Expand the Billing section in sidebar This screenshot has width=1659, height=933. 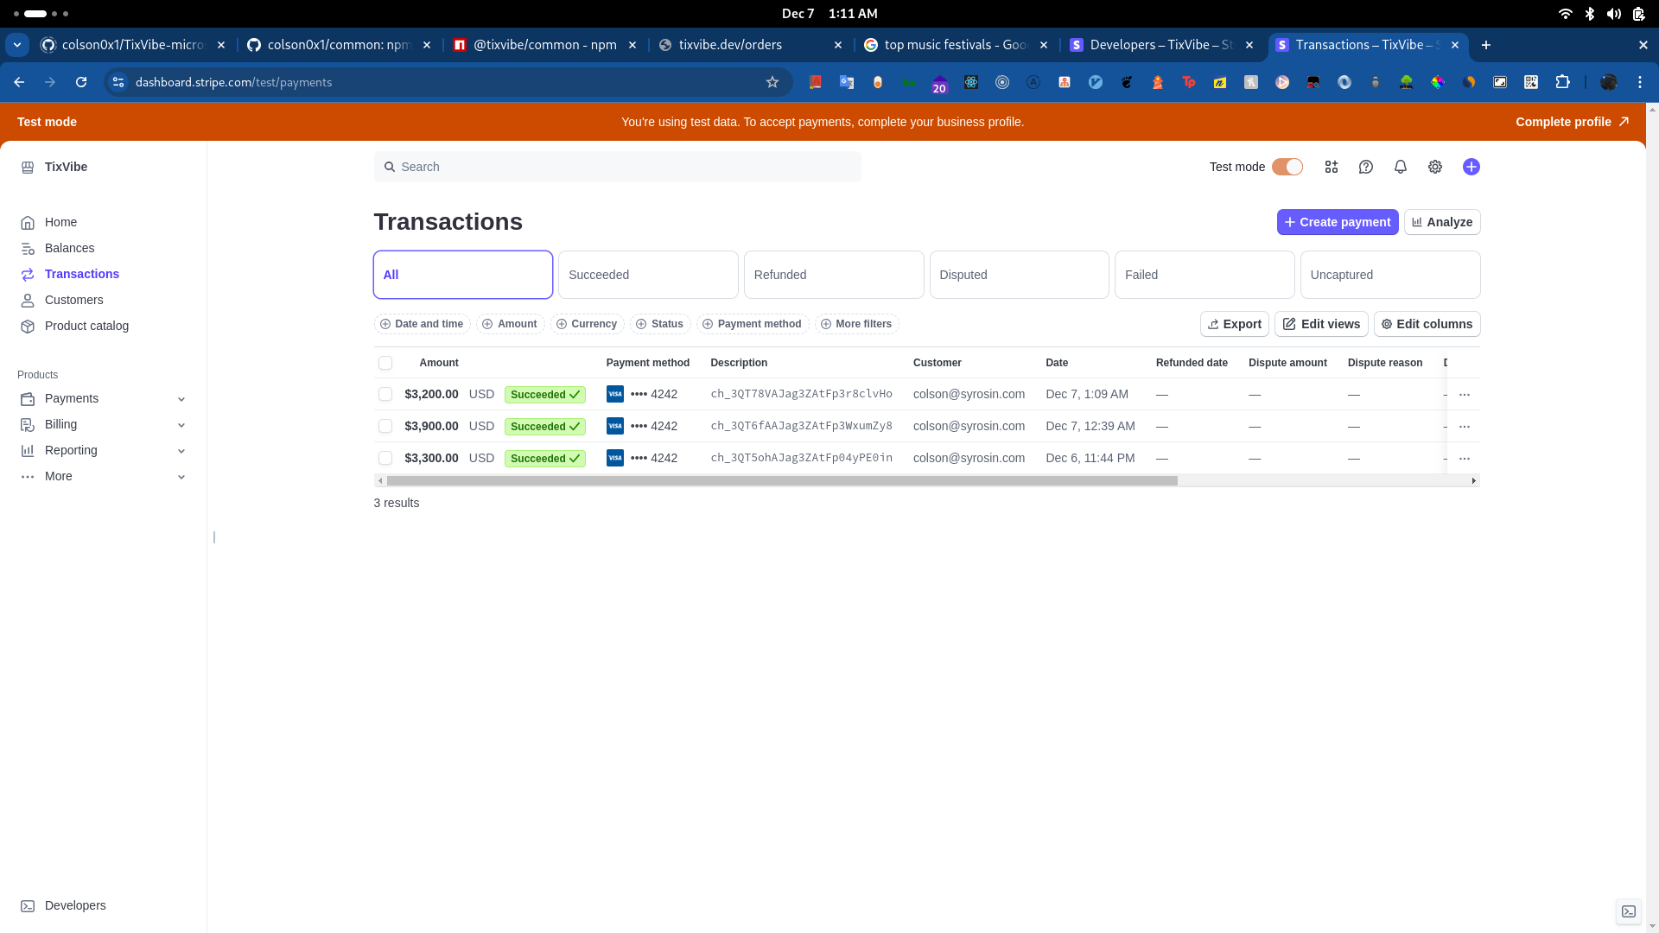103,424
